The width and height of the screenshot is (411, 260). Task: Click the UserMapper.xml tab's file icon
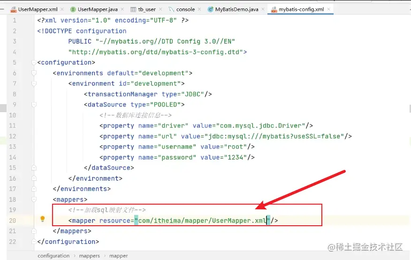[13, 10]
